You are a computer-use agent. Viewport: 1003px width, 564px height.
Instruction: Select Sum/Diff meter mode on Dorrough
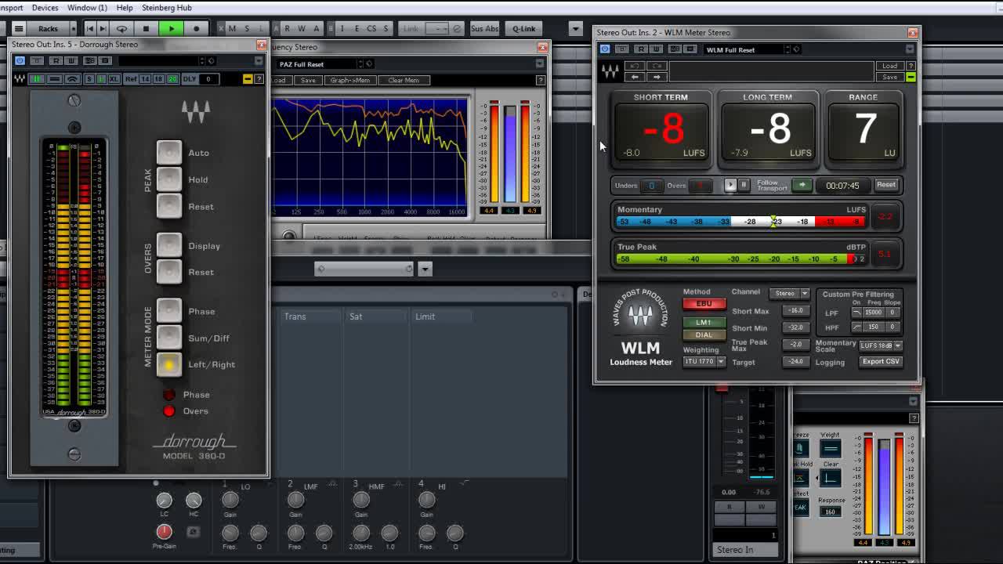click(x=168, y=338)
